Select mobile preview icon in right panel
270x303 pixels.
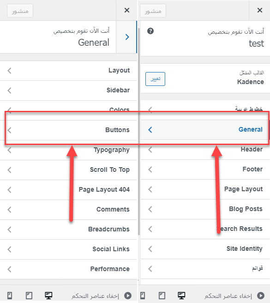[143, 296]
